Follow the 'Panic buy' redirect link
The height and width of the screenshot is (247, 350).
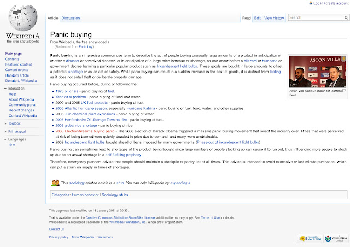[86, 46]
